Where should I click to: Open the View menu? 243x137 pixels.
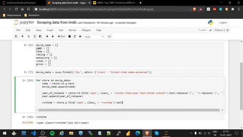coord(39,30)
